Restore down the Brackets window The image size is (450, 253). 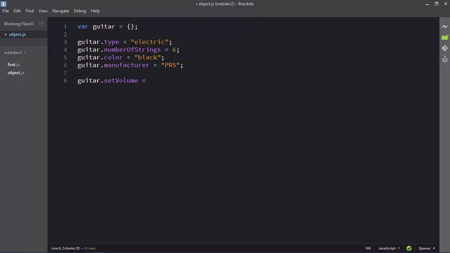(436, 4)
